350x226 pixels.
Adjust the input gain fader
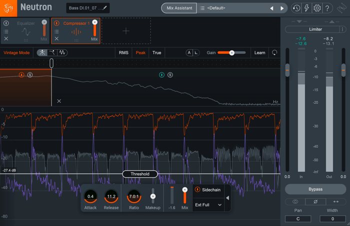coord(287,70)
